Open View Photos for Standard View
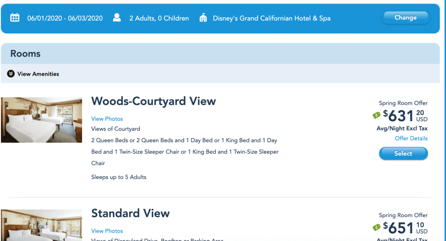The image size is (446, 241). click(107, 231)
